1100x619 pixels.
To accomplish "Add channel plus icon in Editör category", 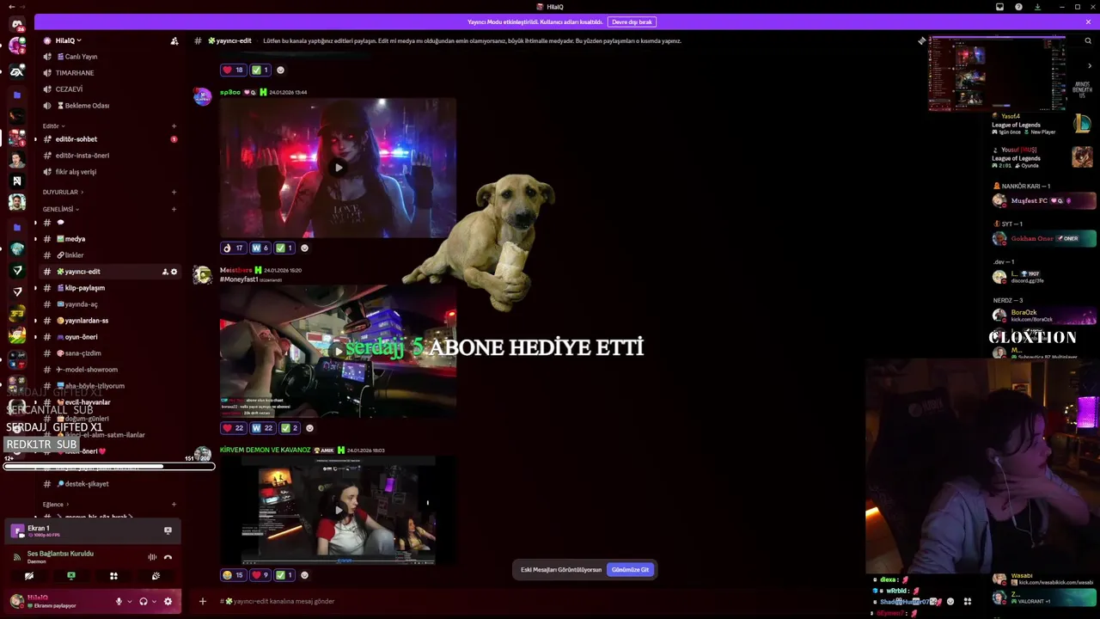I will point(174,126).
